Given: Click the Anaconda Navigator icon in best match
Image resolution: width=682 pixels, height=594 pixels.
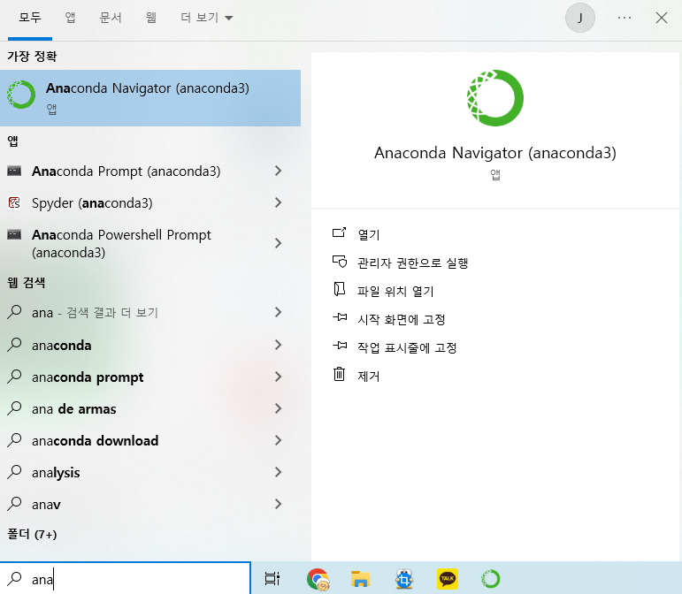Looking at the screenshot, I should coord(21,95).
